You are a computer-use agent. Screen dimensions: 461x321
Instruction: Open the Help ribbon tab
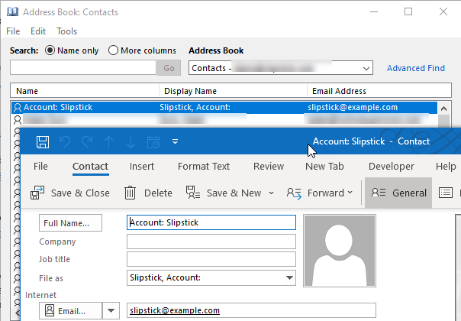pos(446,167)
